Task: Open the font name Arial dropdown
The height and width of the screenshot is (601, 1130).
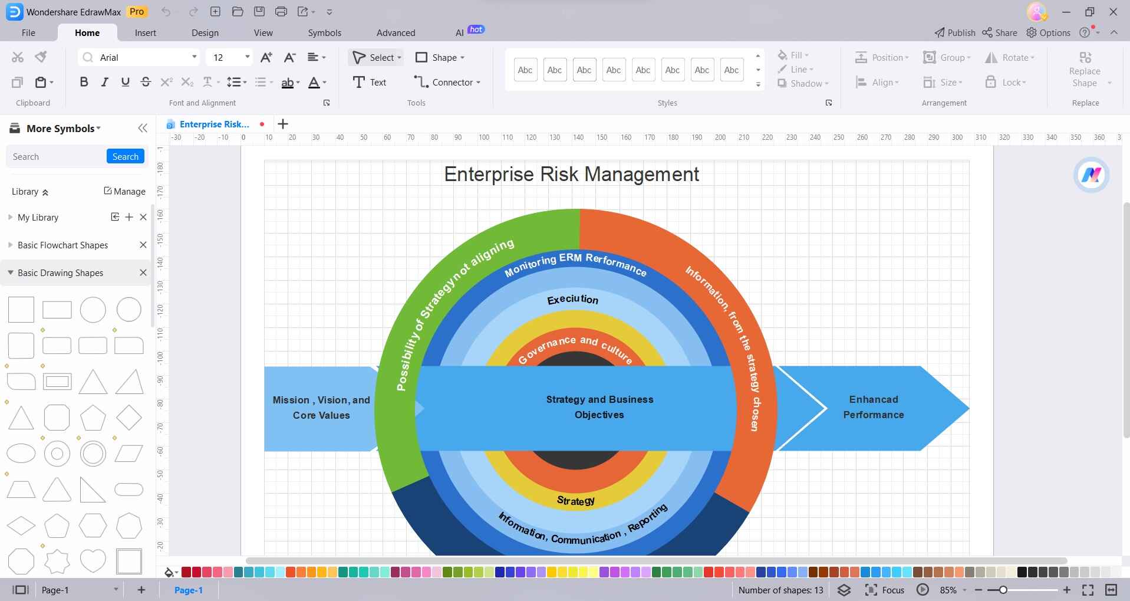Action: pyautogui.click(x=194, y=57)
